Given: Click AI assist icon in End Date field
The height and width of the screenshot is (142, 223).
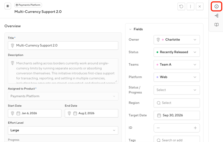Looking at the screenshot, I should pyautogui.click(x=69, y=113).
